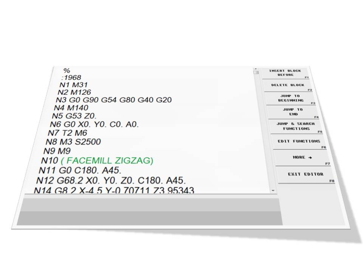Click the MORE arrow softkey
Image resolution: width=363 pixels, height=272 pixels.
pos(302,158)
